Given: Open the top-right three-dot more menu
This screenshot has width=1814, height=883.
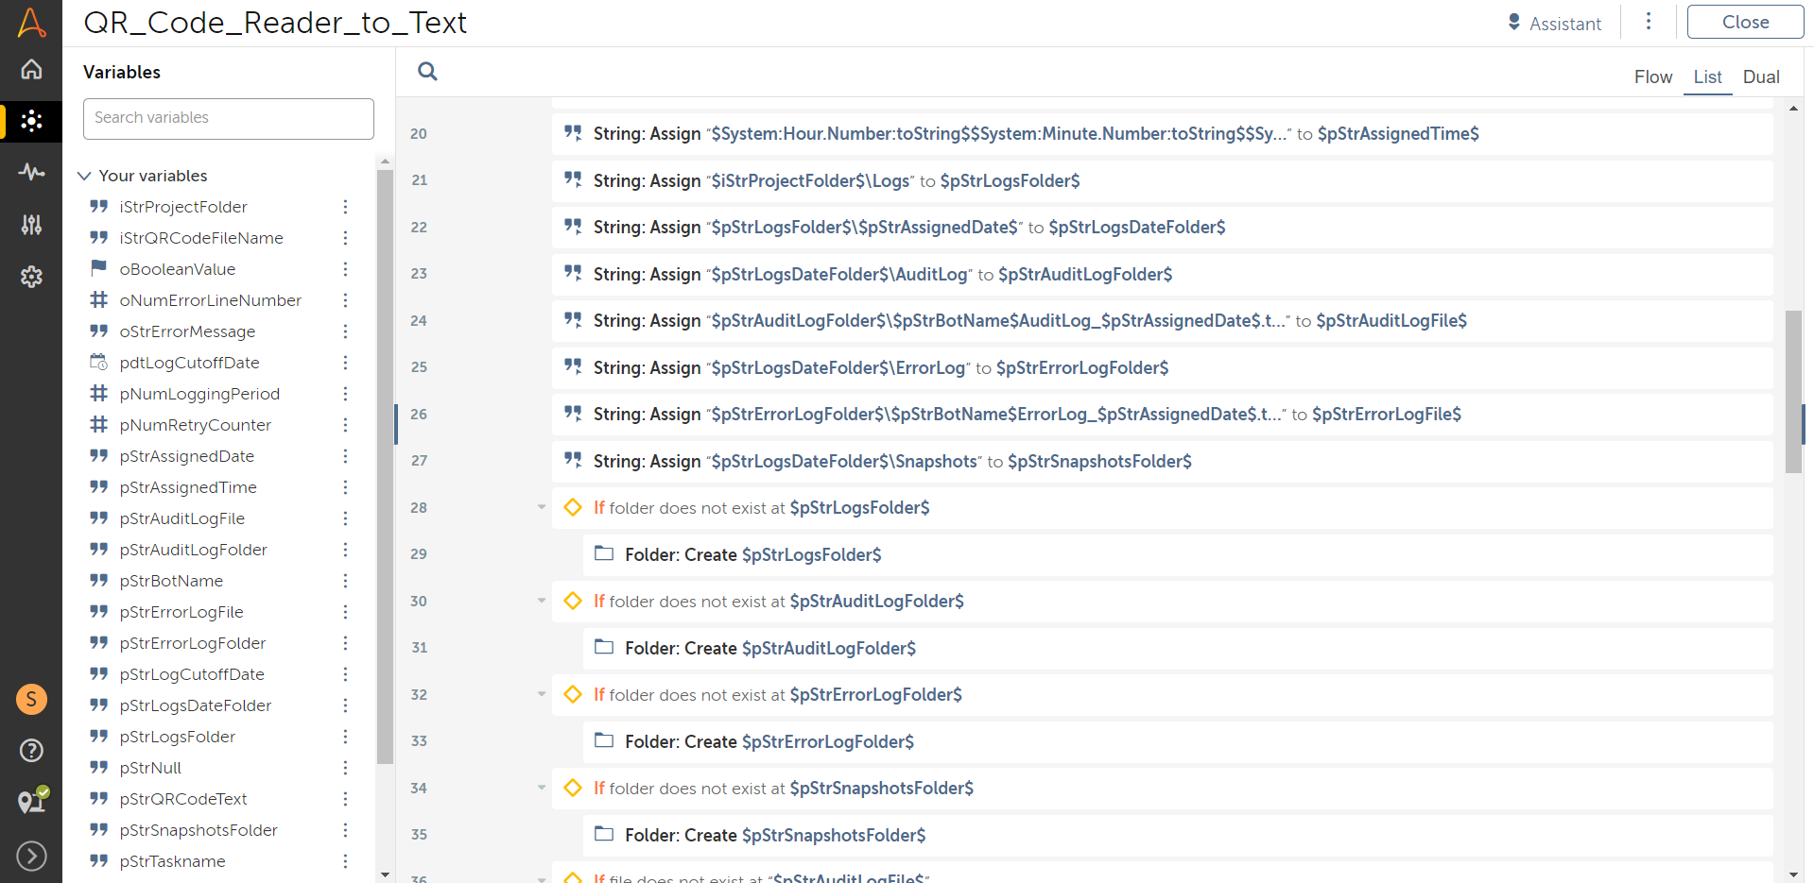Looking at the screenshot, I should point(1649,22).
